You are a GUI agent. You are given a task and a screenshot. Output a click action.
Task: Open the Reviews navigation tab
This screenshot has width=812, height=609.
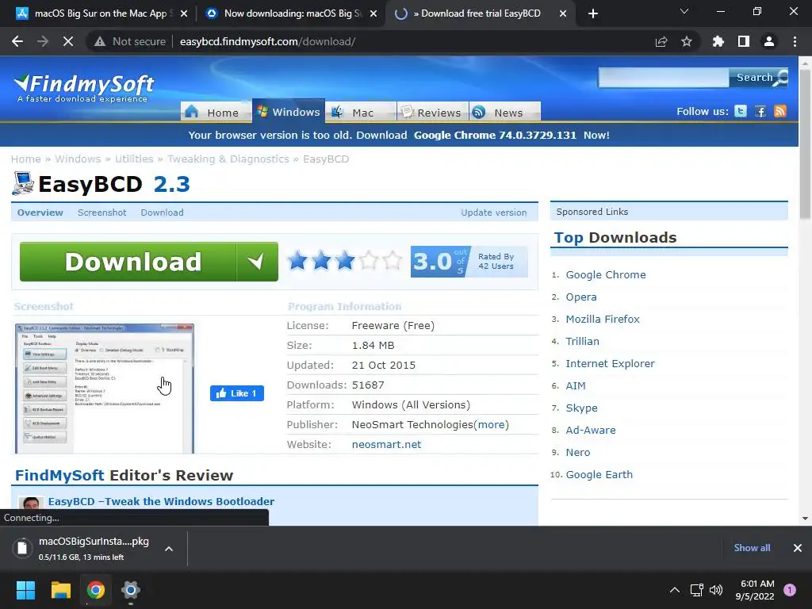coord(432,113)
